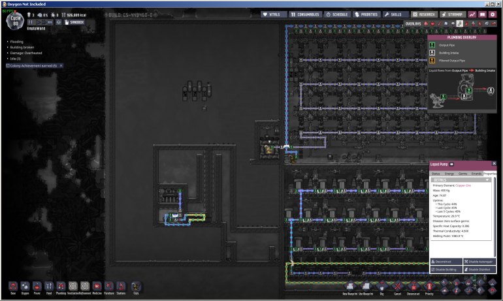Image resolution: width=503 pixels, height=301 pixels.
Task: Open the settings gear menu
Action: (493, 14)
